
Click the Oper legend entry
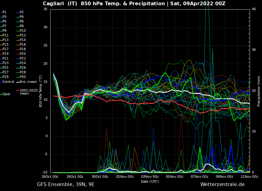(x=6, y=94)
